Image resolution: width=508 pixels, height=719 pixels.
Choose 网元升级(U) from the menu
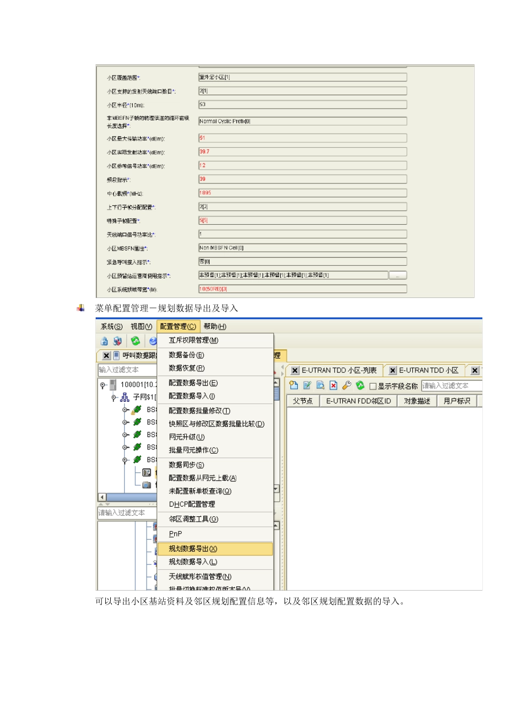click(x=215, y=437)
